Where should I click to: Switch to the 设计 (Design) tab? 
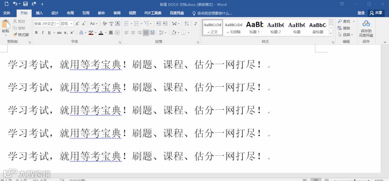point(55,13)
